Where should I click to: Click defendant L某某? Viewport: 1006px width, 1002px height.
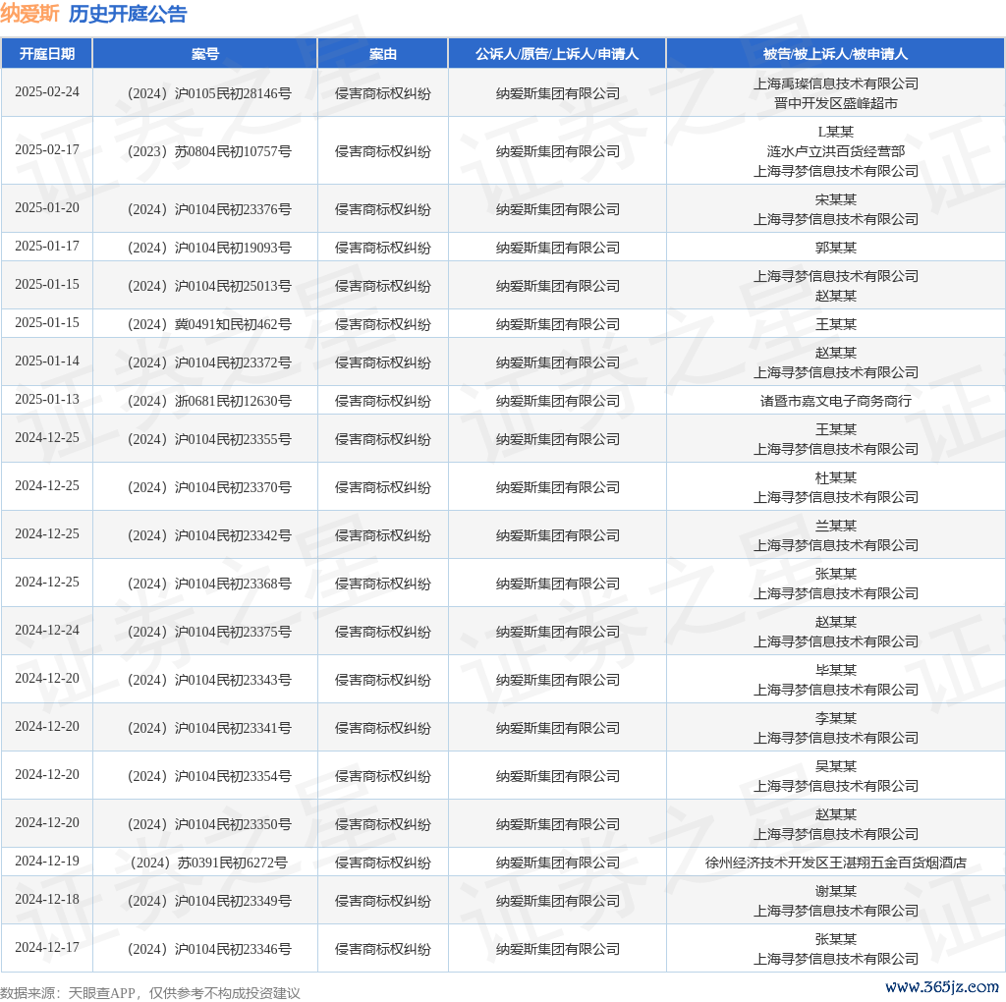(x=835, y=133)
